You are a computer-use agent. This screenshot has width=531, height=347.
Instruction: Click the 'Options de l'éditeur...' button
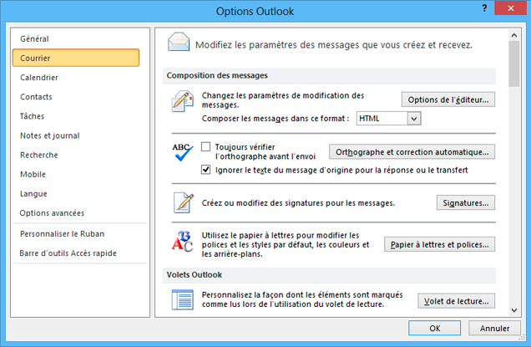(x=448, y=100)
